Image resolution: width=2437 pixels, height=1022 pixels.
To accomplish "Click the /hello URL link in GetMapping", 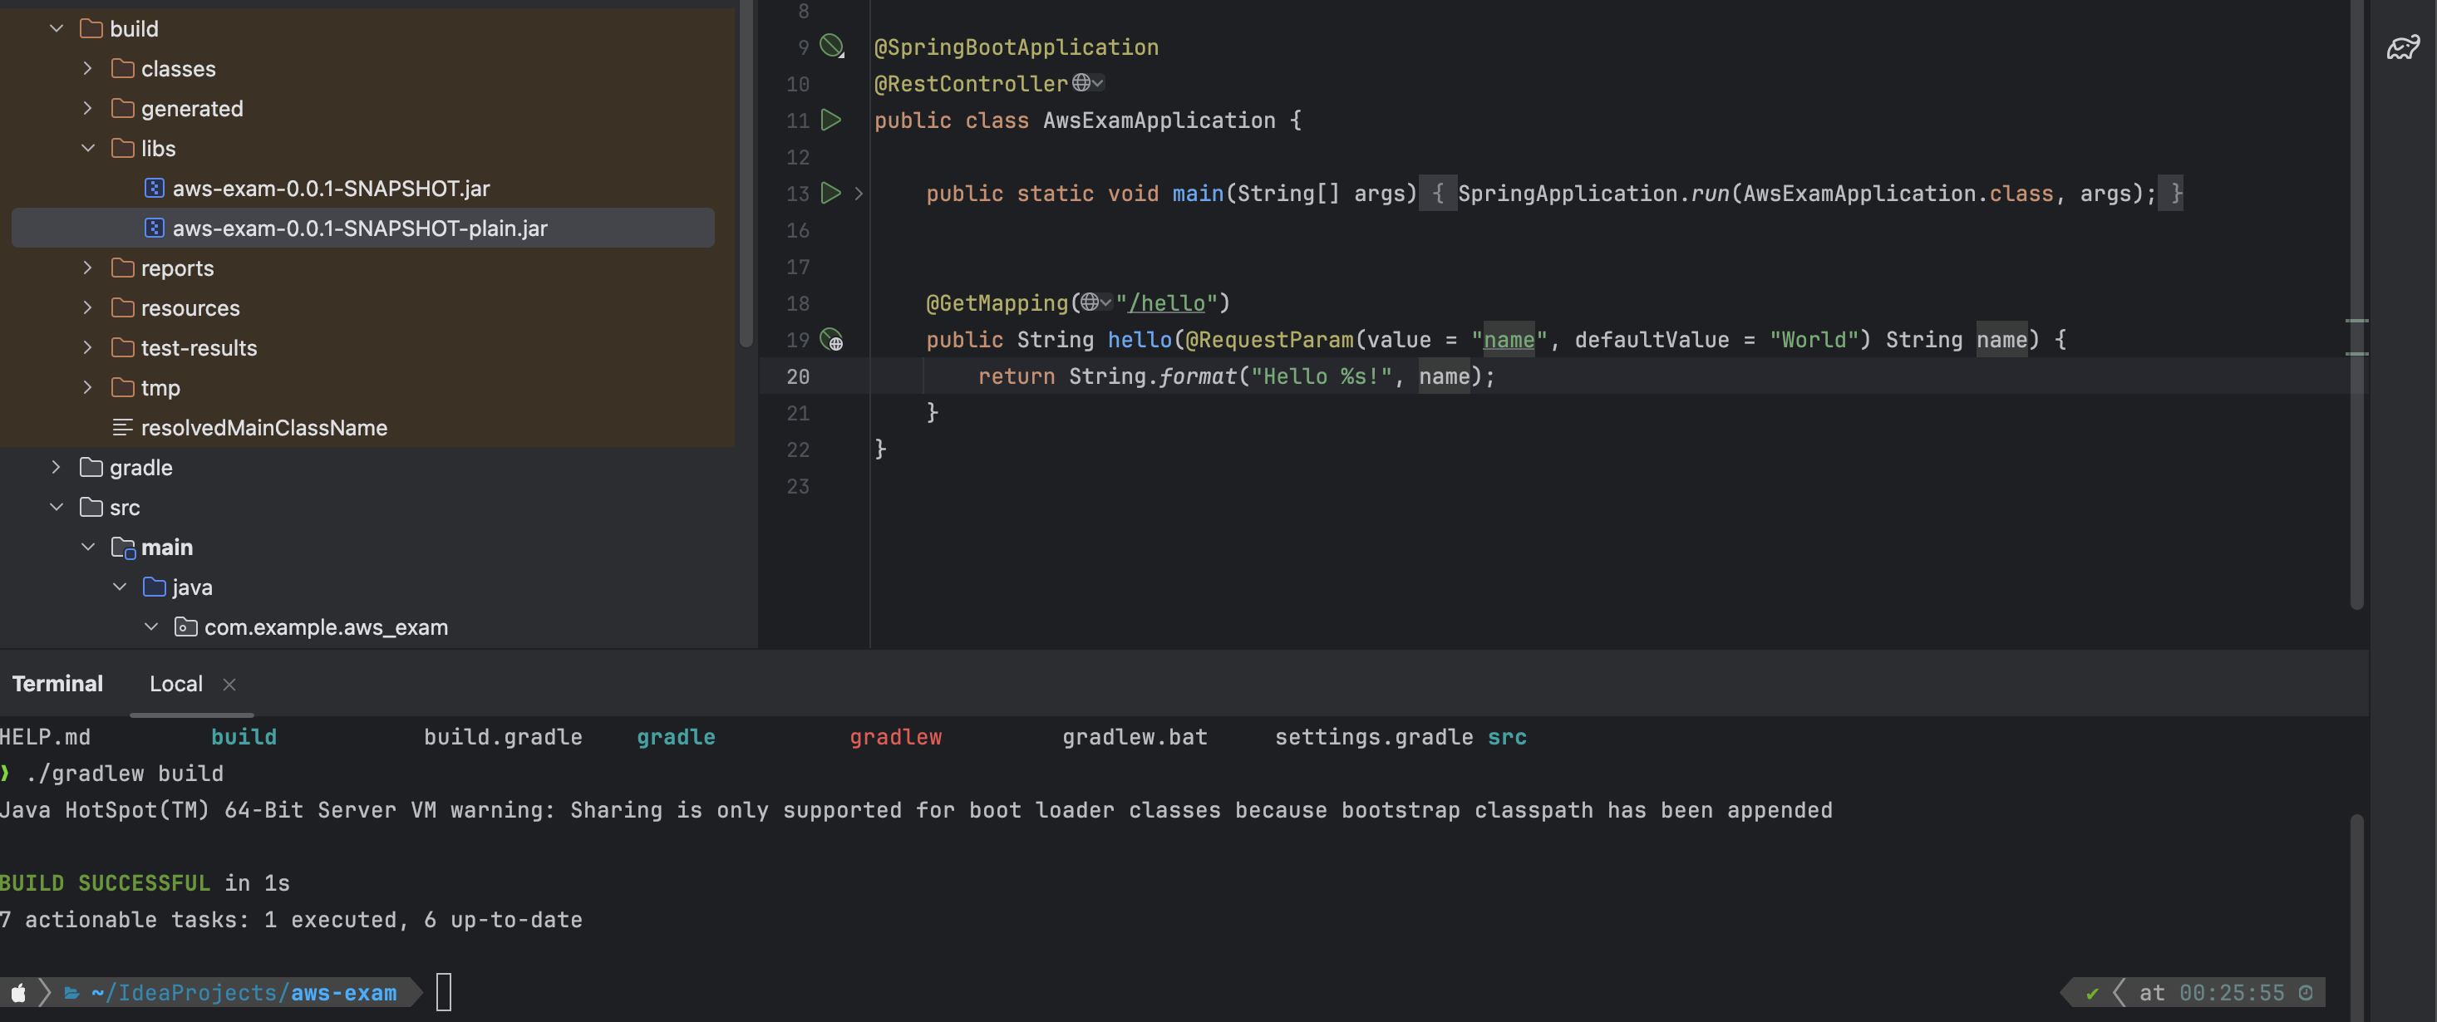I will pyautogui.click(x=1165, y=302).
